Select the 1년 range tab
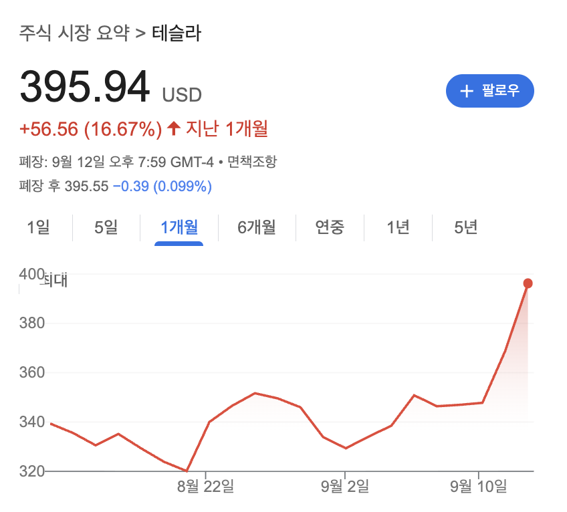The image size is (567, 512). pyautogui.click(x=398, y=227)
